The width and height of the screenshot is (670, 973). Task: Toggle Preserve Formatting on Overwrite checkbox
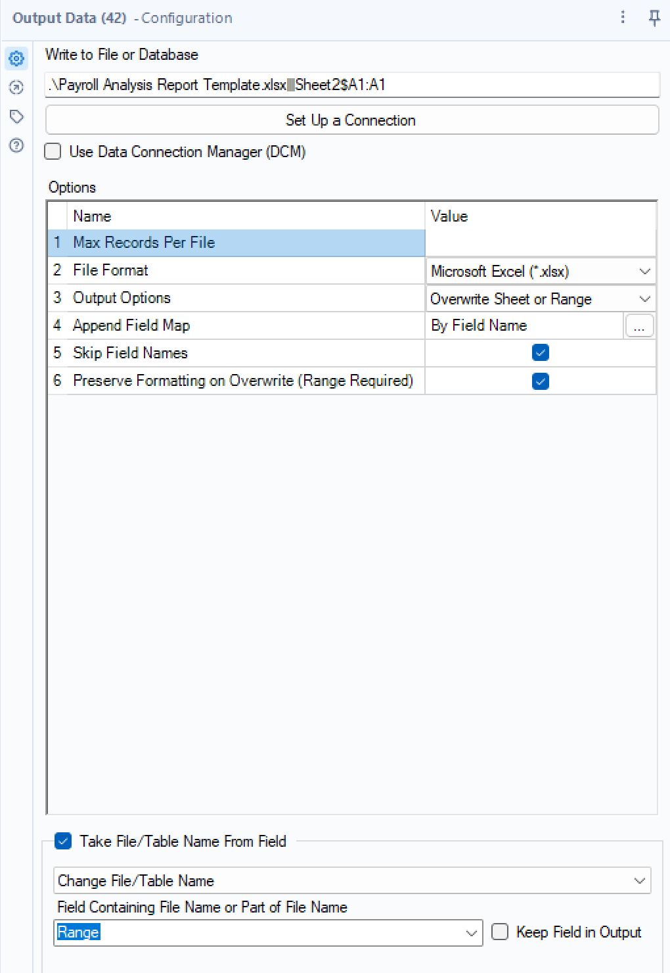(540, 381)
